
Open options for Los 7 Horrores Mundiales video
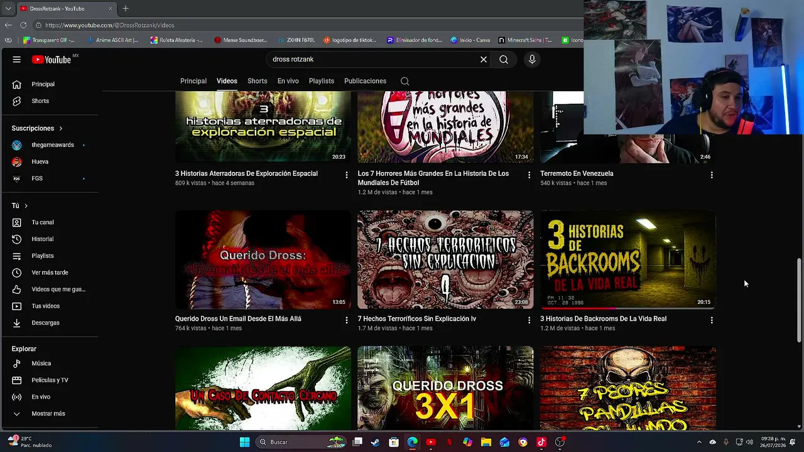(529, 175)
